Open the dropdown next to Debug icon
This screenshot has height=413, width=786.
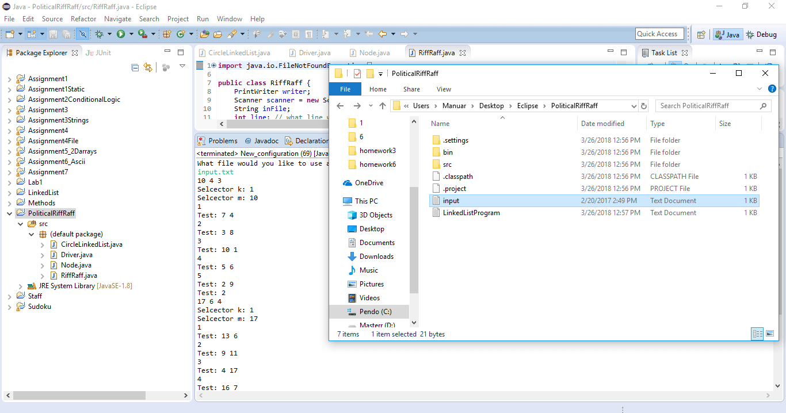(109, 34)
